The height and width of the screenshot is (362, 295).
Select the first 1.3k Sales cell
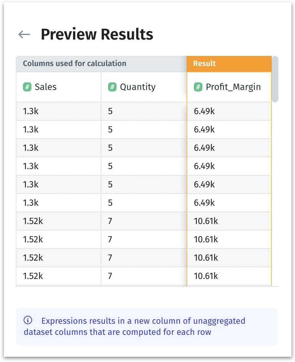[x=31, y=111]
